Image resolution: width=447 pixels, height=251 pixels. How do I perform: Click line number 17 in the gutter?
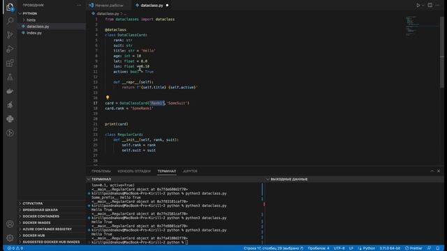(96, 103)
